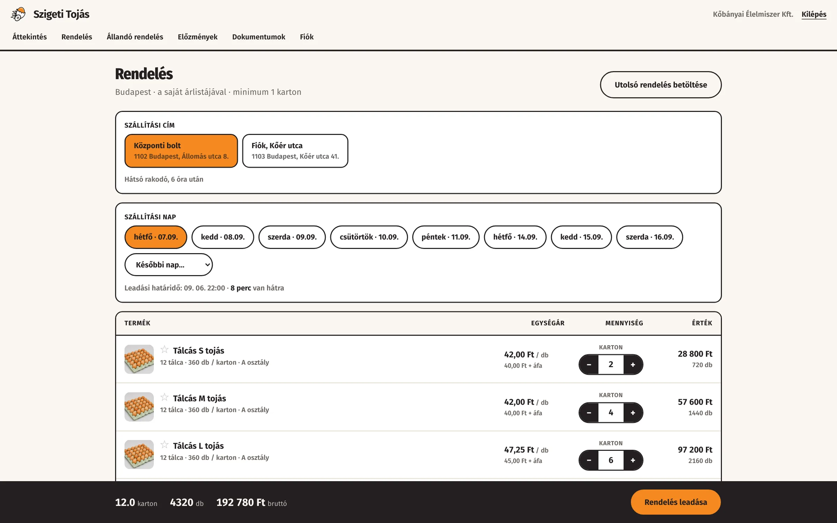
Task: Open the Előzmények tab
Action: [x=198, y=37]
